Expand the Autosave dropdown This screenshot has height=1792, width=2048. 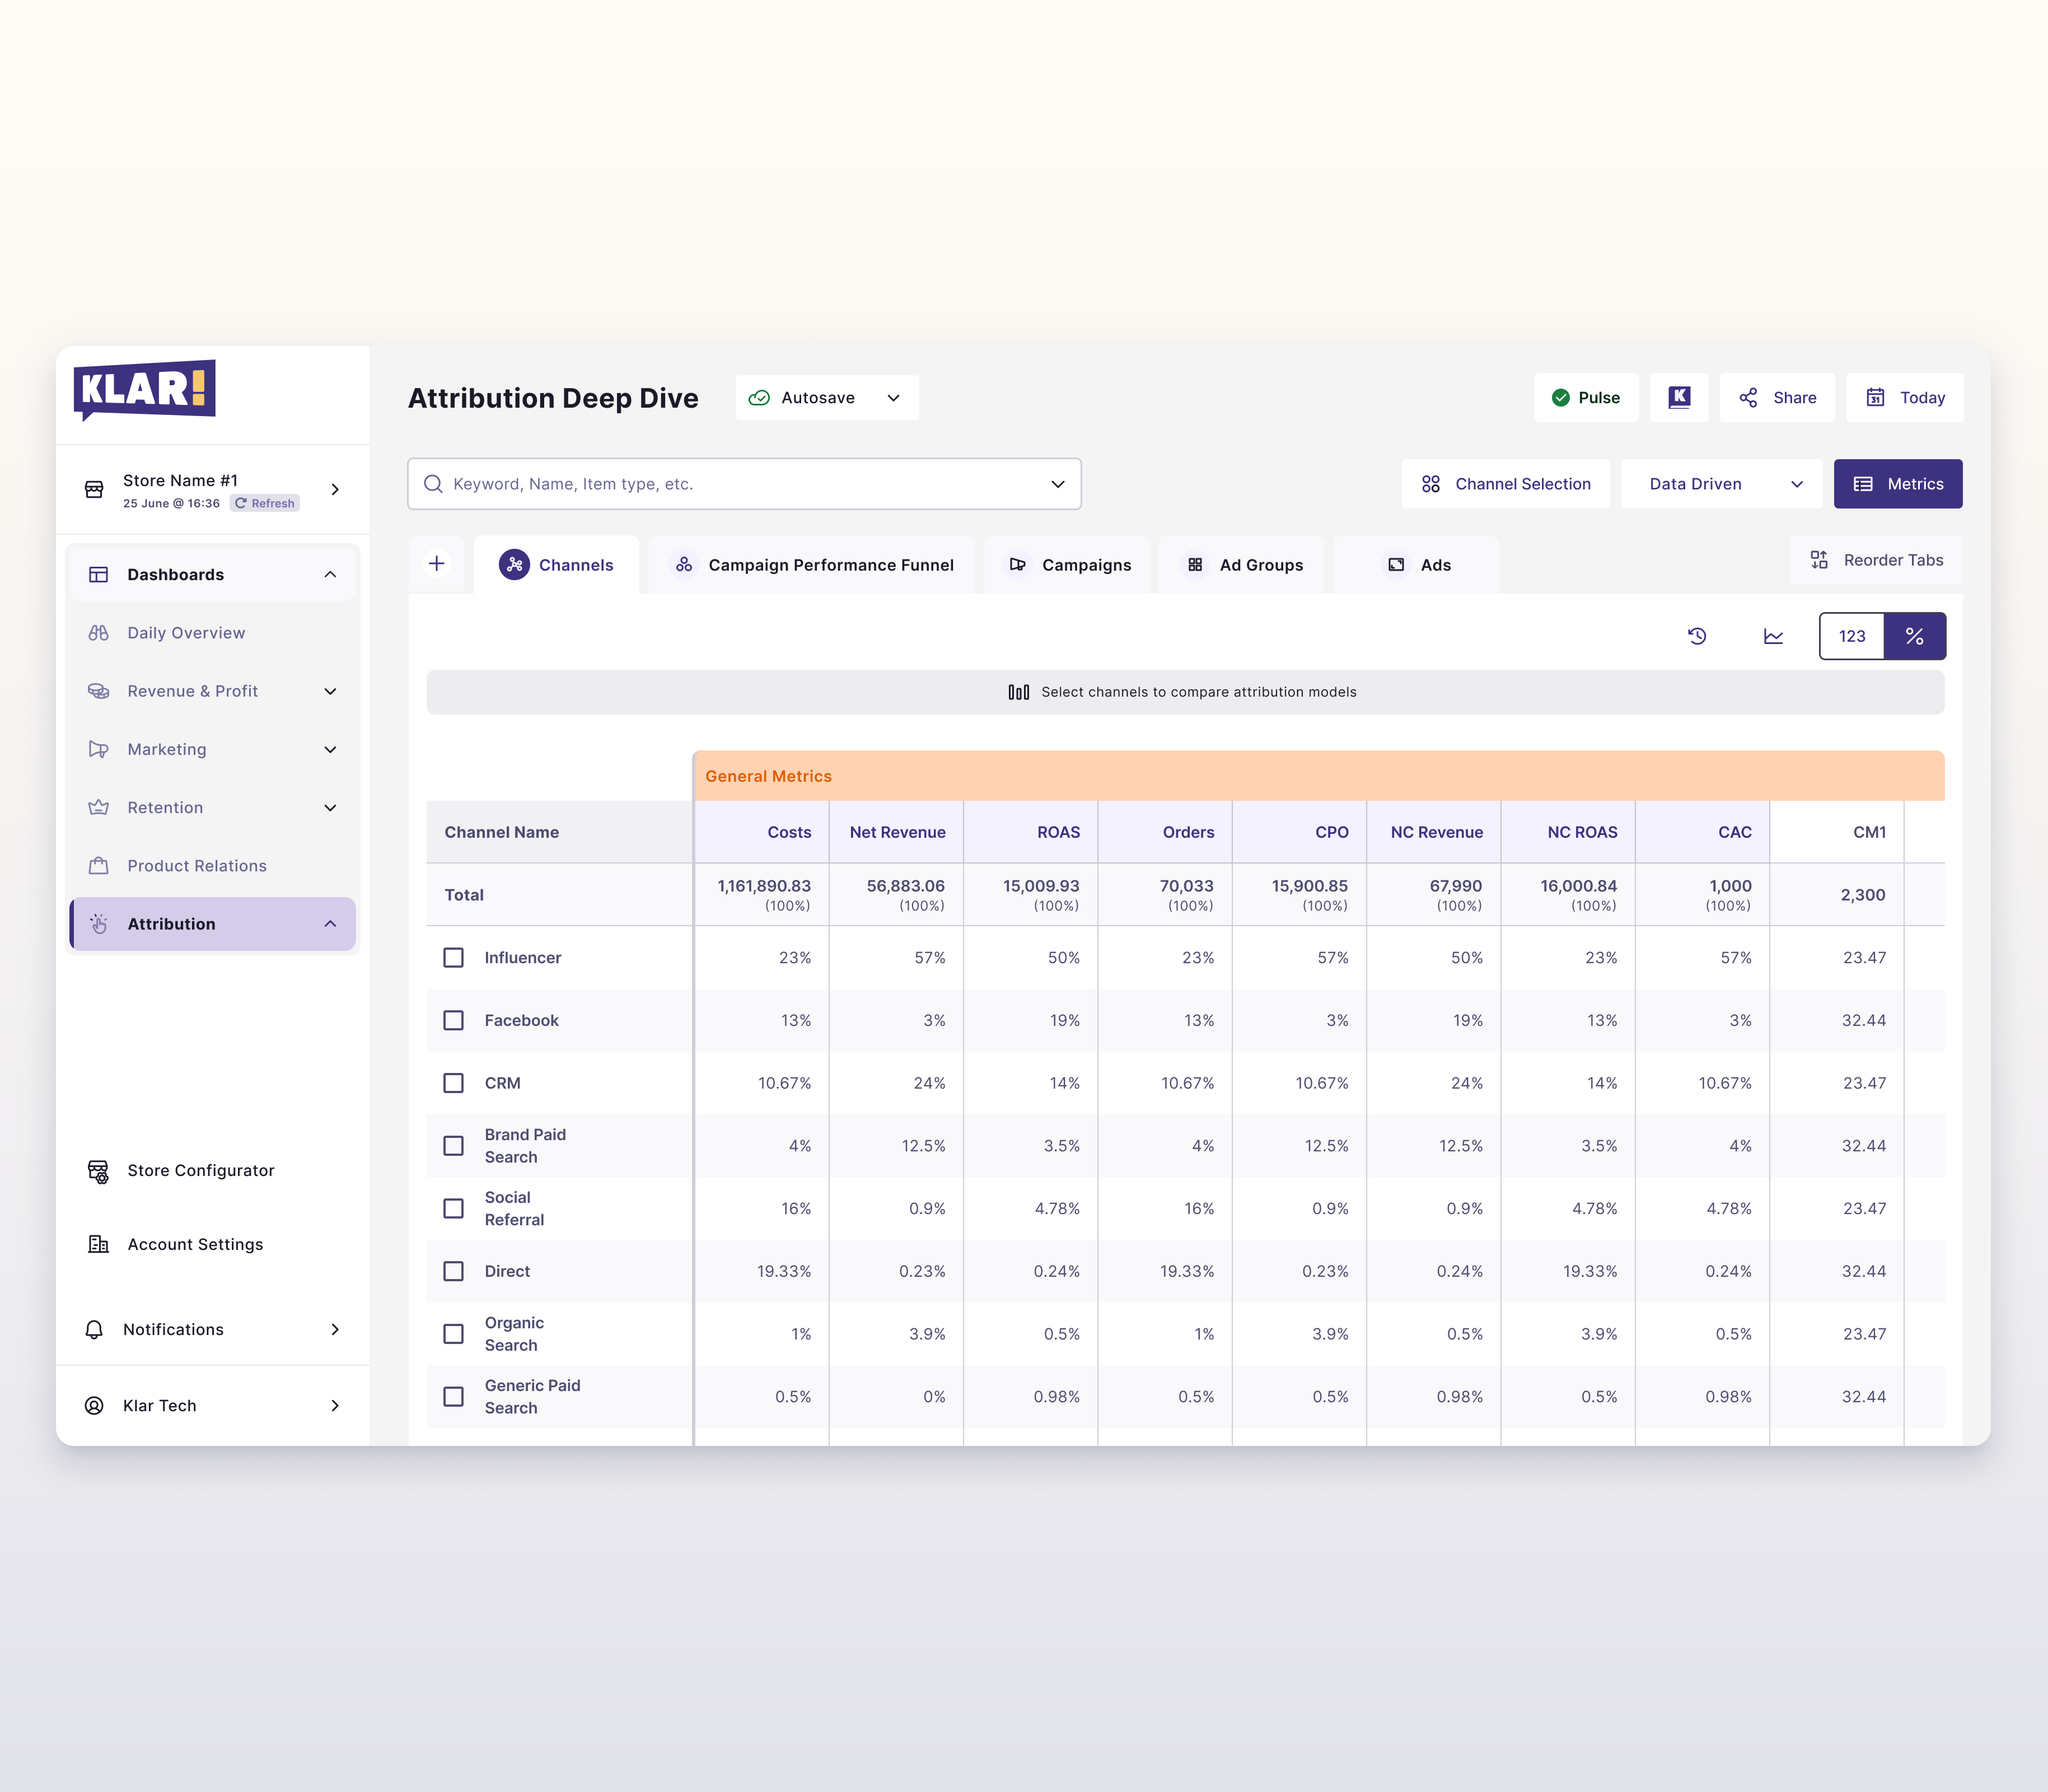[892, 397]
